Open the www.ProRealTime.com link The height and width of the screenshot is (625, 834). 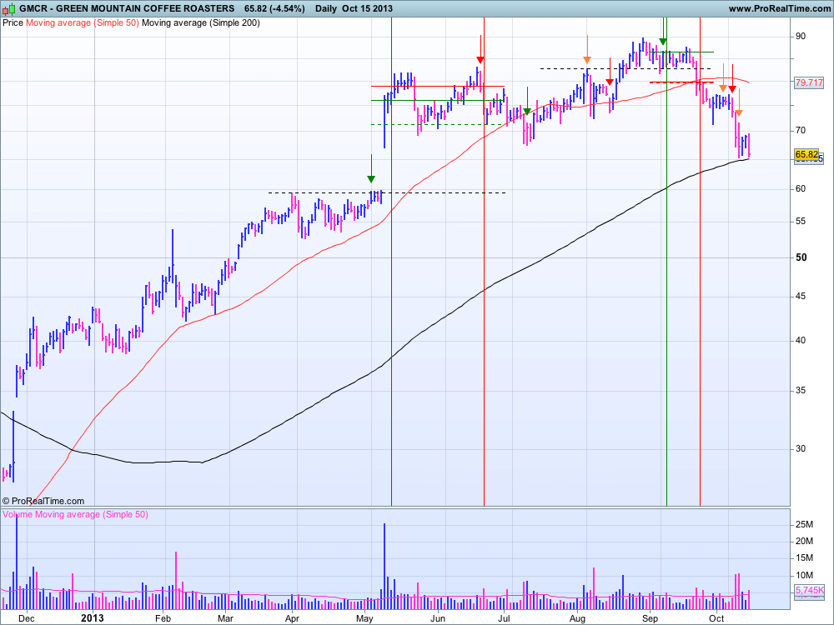[779, 8]
